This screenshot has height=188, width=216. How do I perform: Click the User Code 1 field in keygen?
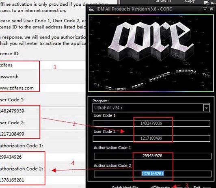pos(151,123)
